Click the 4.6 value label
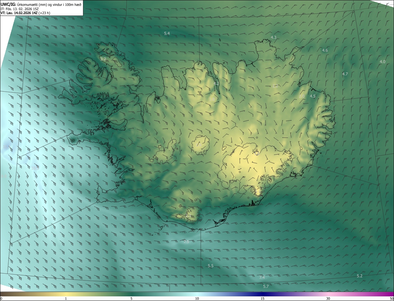 [325, 50]
